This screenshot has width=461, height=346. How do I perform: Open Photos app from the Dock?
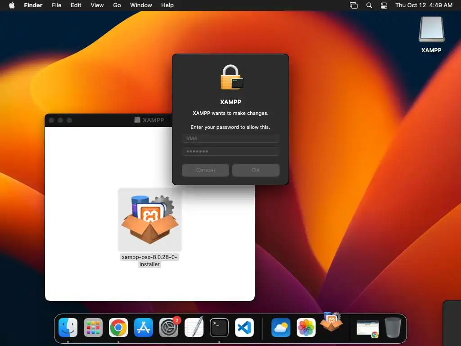coord(306,328)
